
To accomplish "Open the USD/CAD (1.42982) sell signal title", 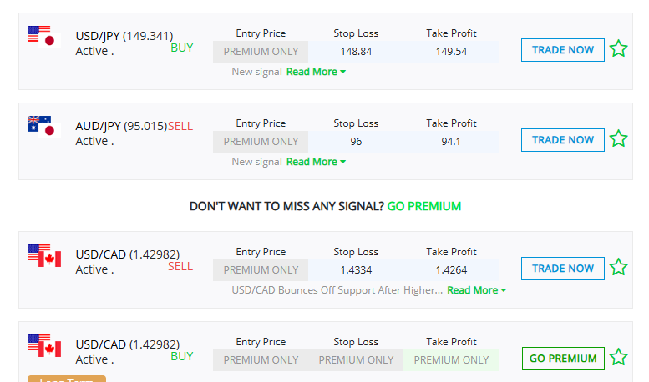I will pos(128,254).
